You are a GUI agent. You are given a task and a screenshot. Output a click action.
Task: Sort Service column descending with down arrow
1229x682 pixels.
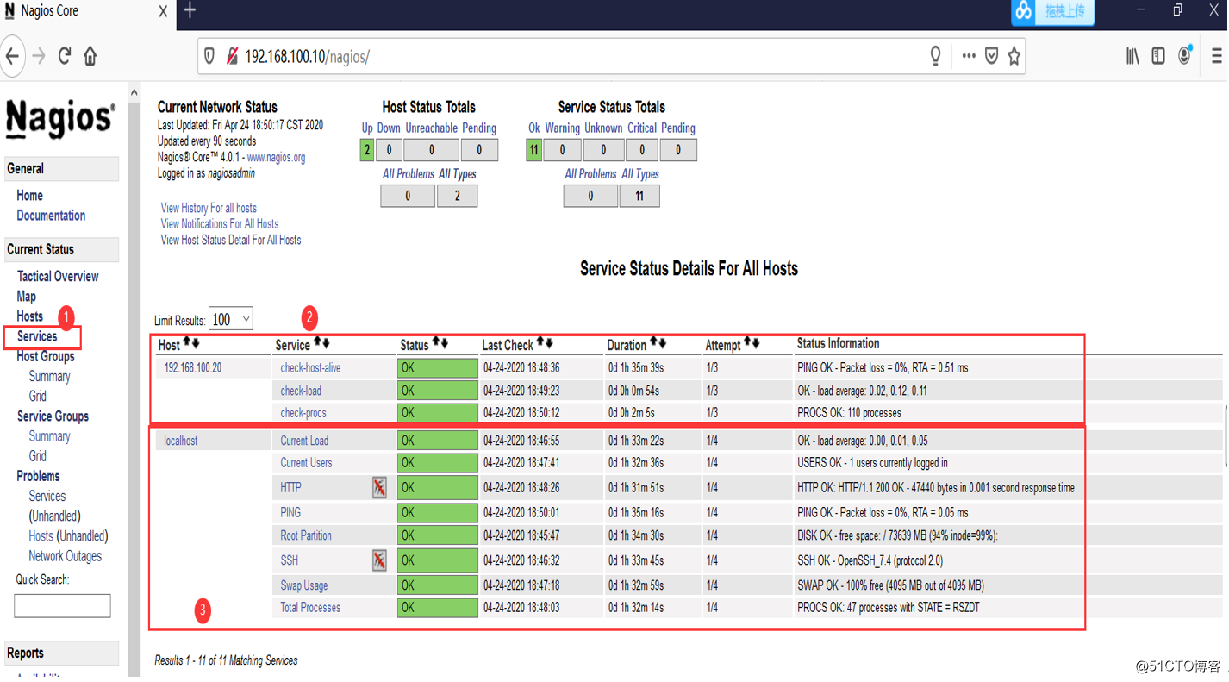pyautogui.click(x=326, y=343)
